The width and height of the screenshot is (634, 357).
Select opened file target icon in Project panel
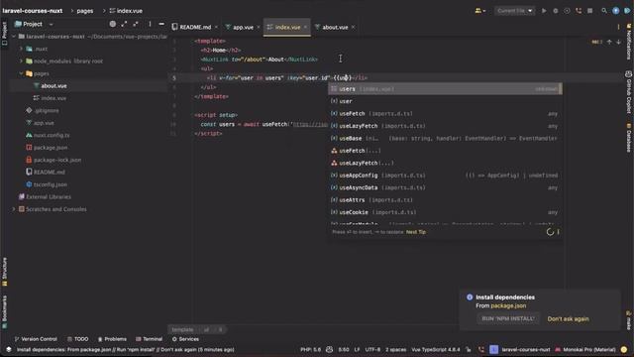[113, 24]
